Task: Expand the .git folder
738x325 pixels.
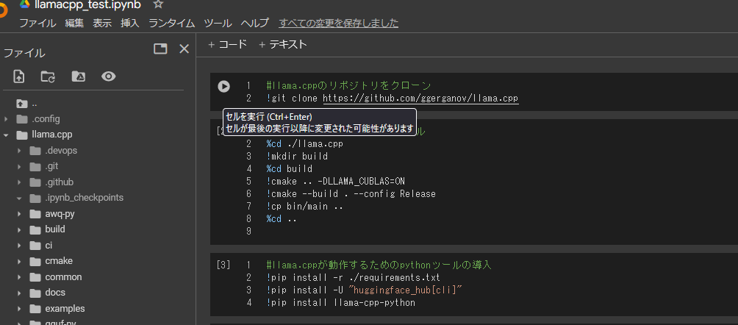Action: point(19,166)
